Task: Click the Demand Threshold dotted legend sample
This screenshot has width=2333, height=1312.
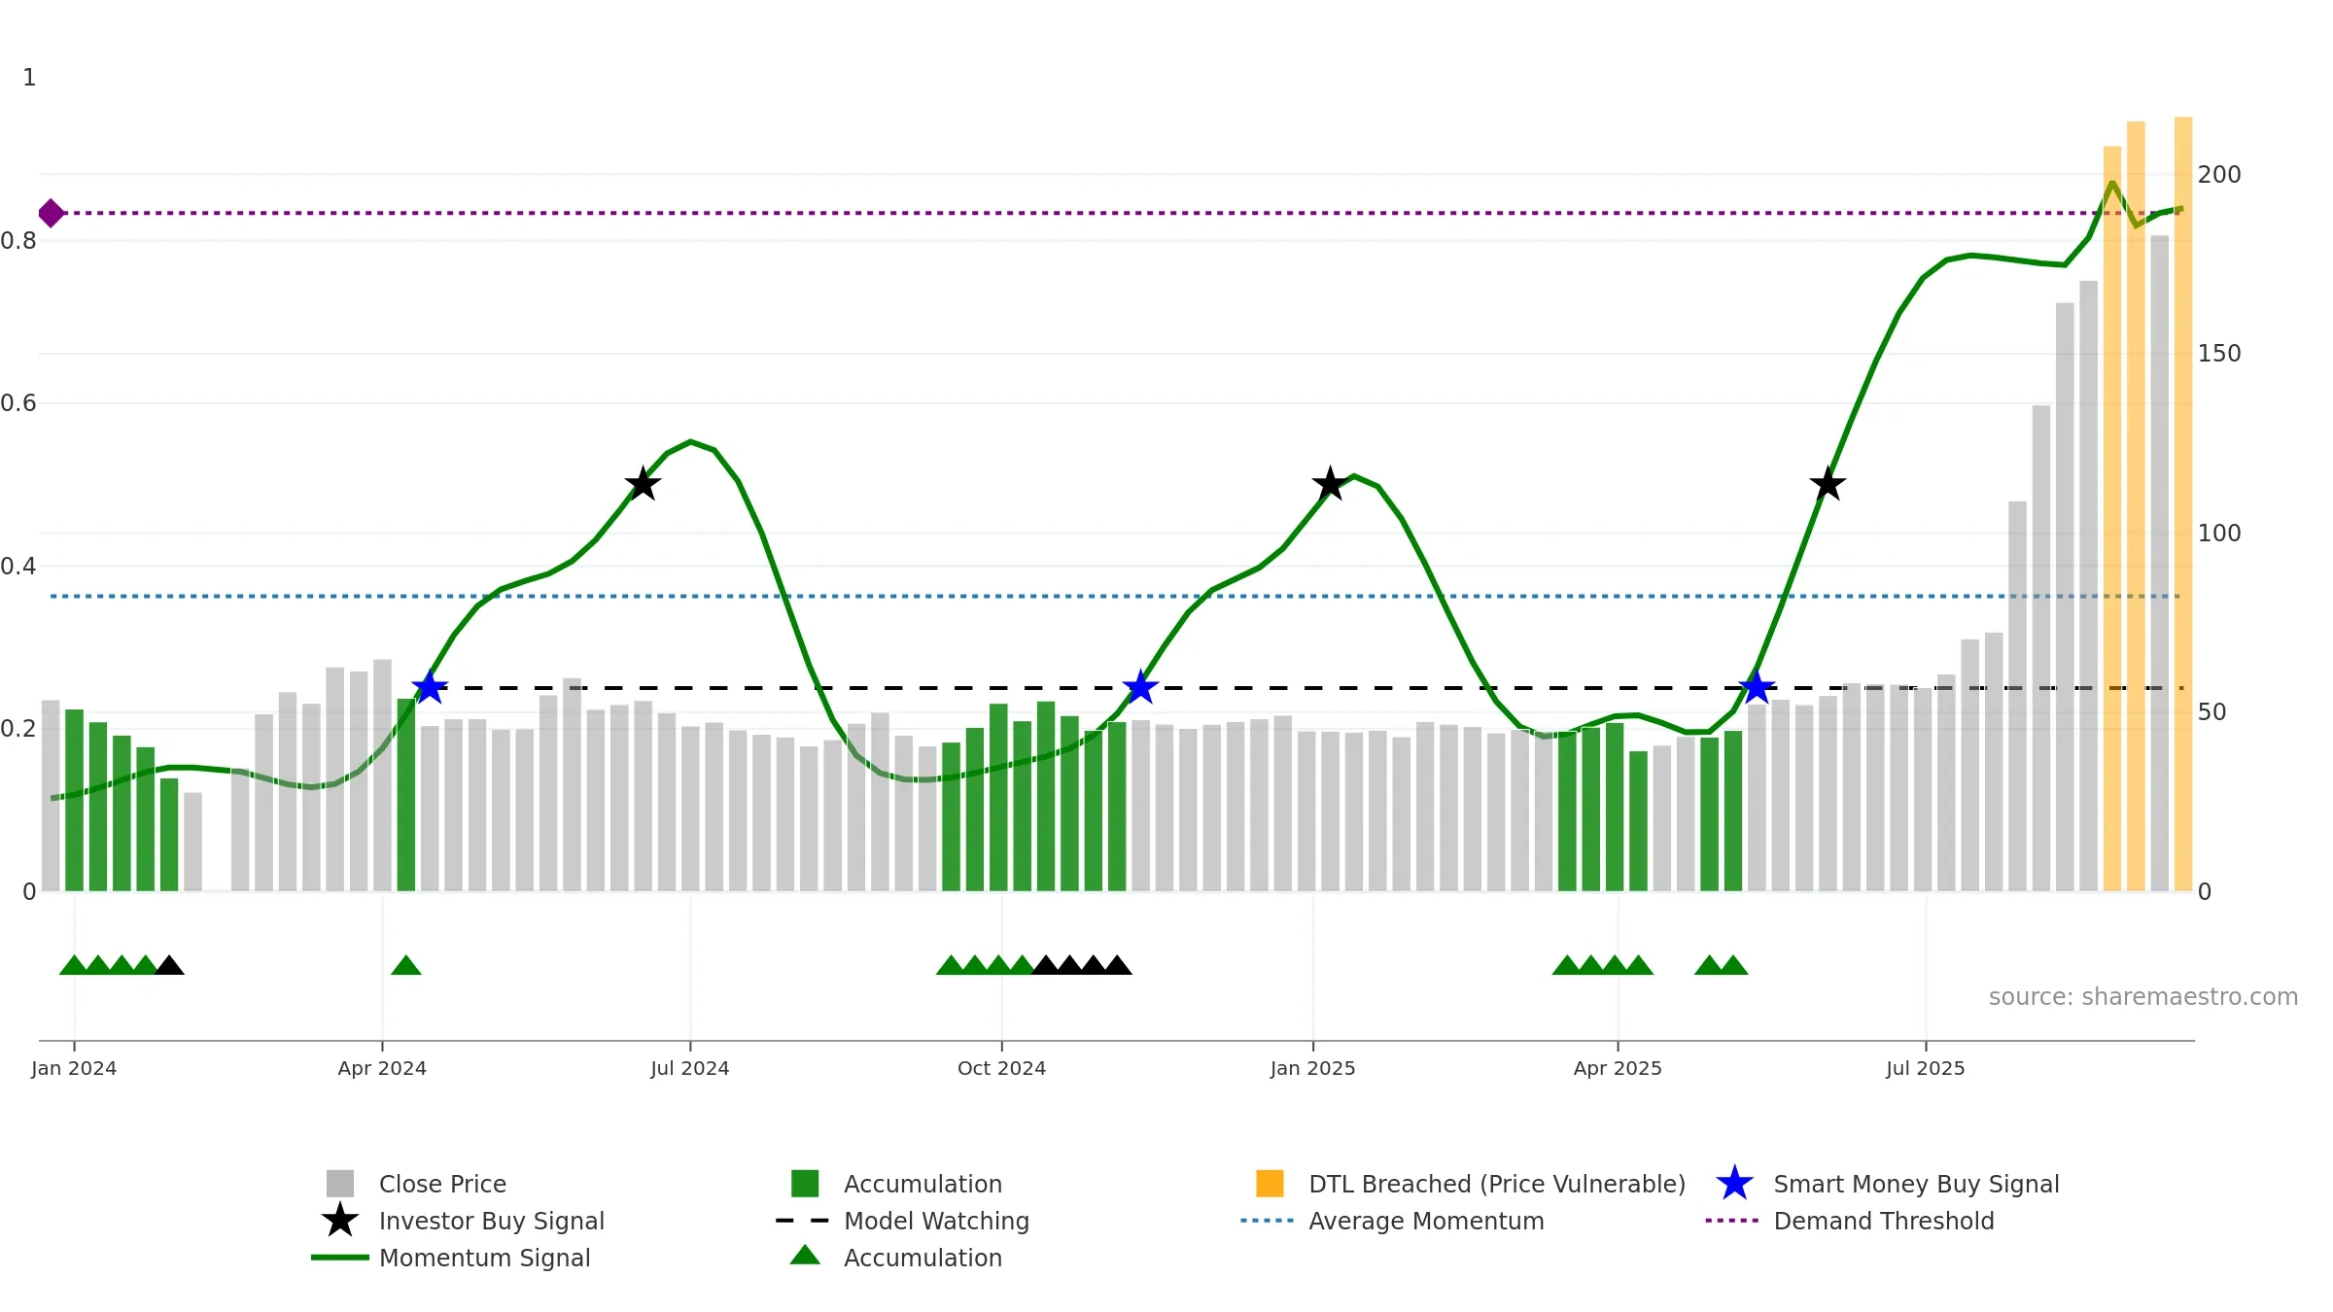Action: tap(1732, 1221)
